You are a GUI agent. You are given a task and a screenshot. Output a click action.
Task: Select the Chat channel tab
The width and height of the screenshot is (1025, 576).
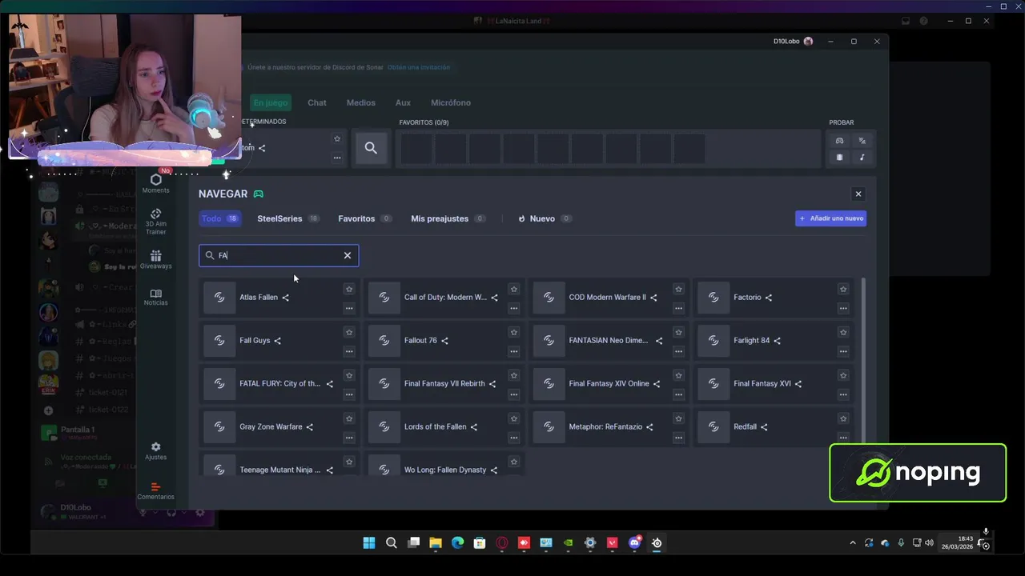click(317, 102)
